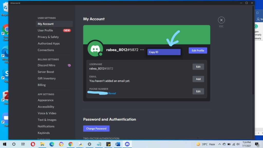
Task: Open Connections settings
Action: pos(54,50)
